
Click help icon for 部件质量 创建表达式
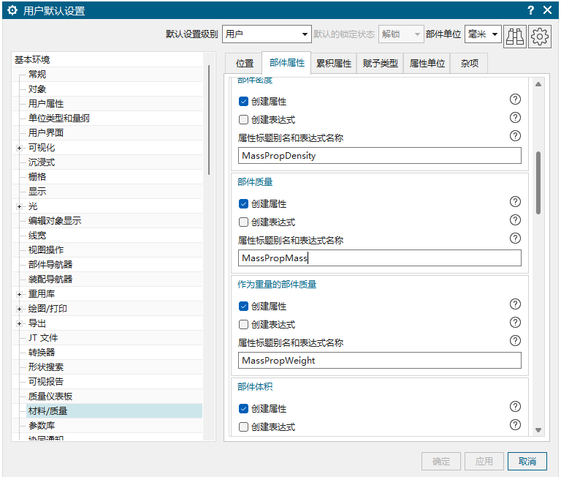click(x=515, y=220)
